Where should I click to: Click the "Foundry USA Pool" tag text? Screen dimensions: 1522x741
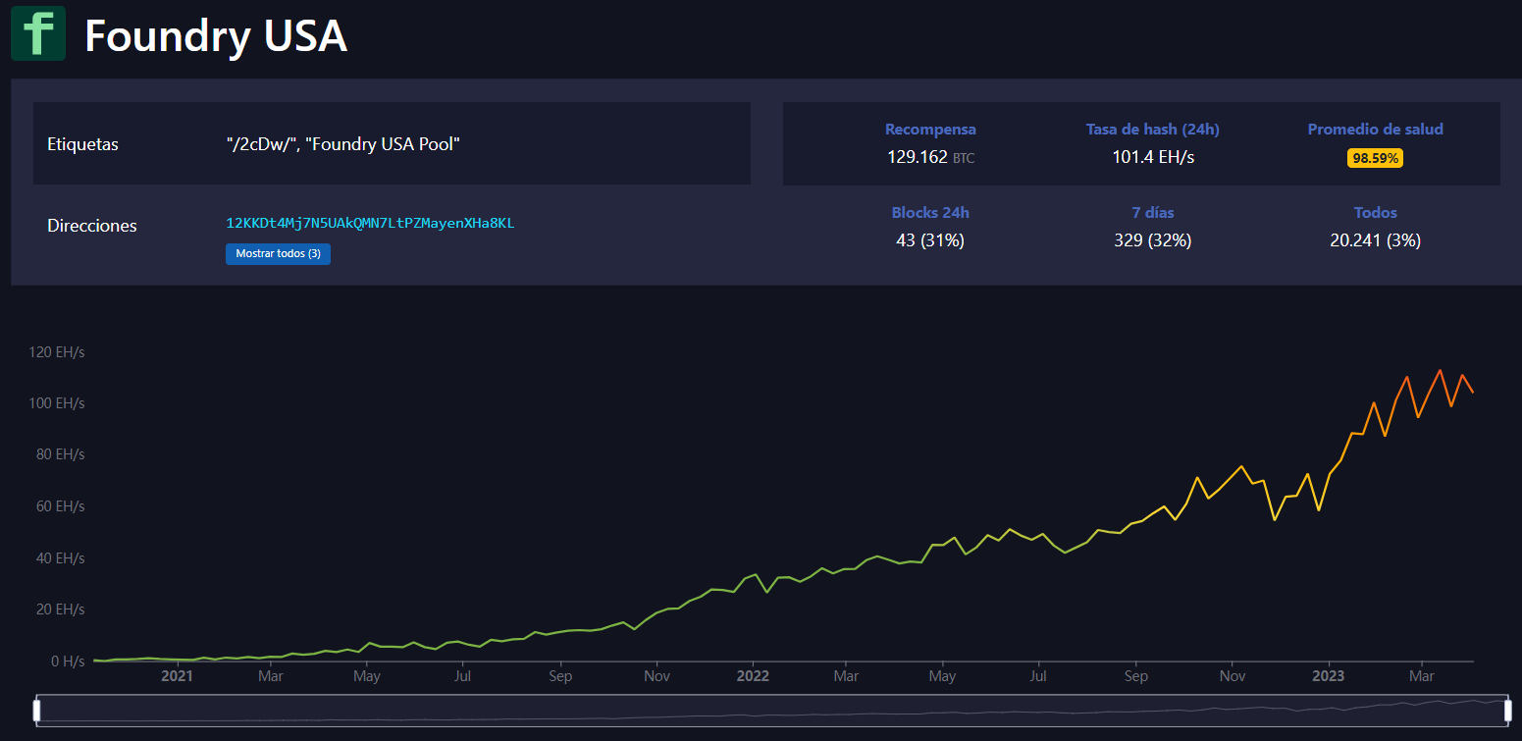tap(383, 144)
